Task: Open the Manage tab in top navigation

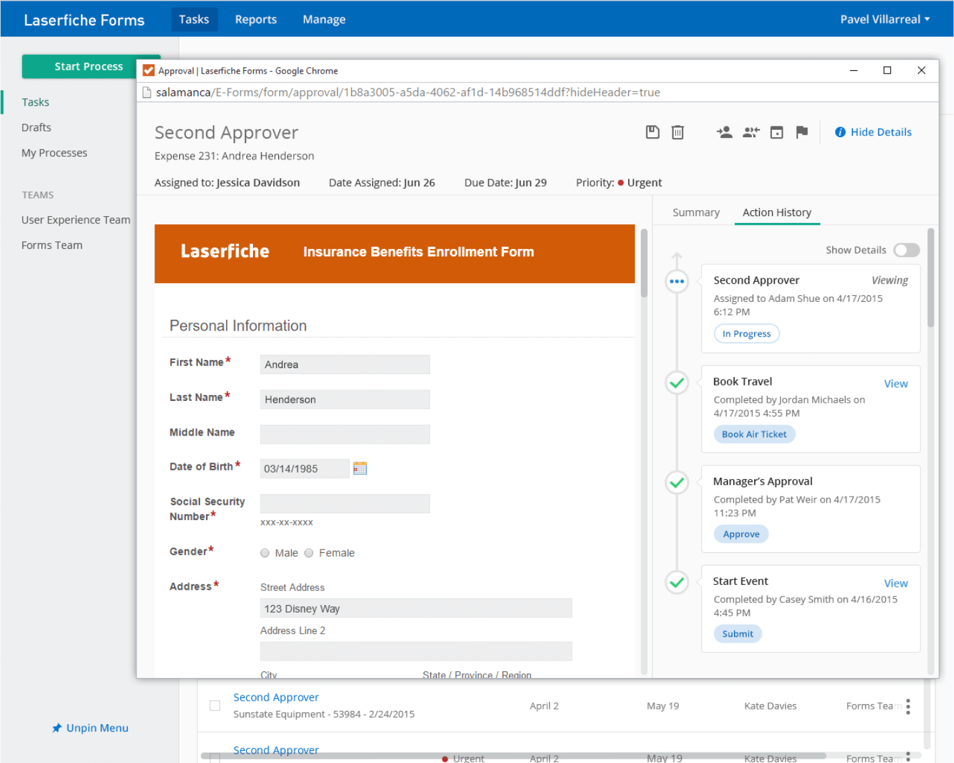Action: pyautogui.click(x=324, y=19)
